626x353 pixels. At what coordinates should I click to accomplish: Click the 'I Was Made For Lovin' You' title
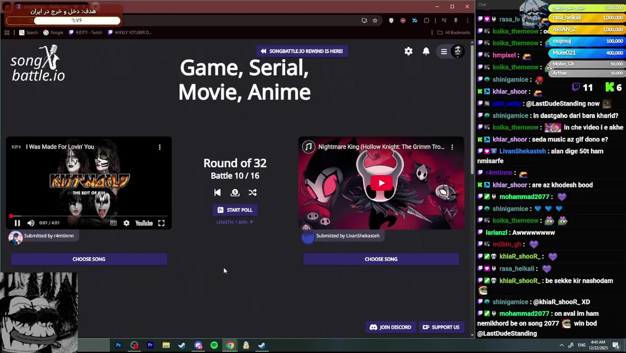(x=60, y=147)
